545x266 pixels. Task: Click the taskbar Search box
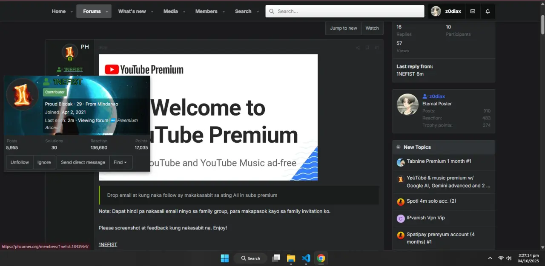(250, 258)
